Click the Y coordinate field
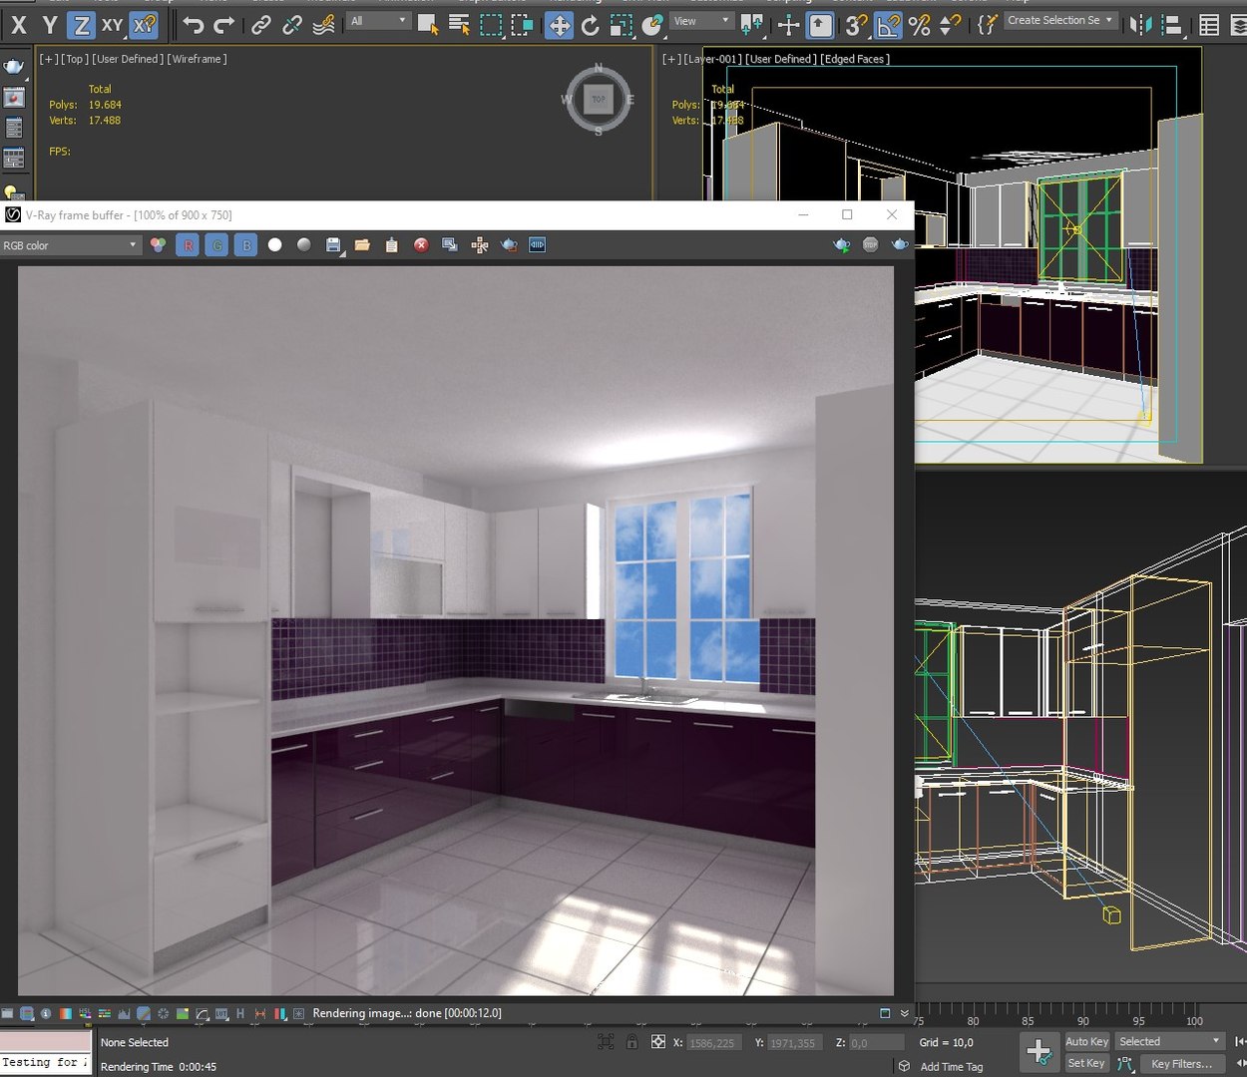 (x=793, y=1043)
